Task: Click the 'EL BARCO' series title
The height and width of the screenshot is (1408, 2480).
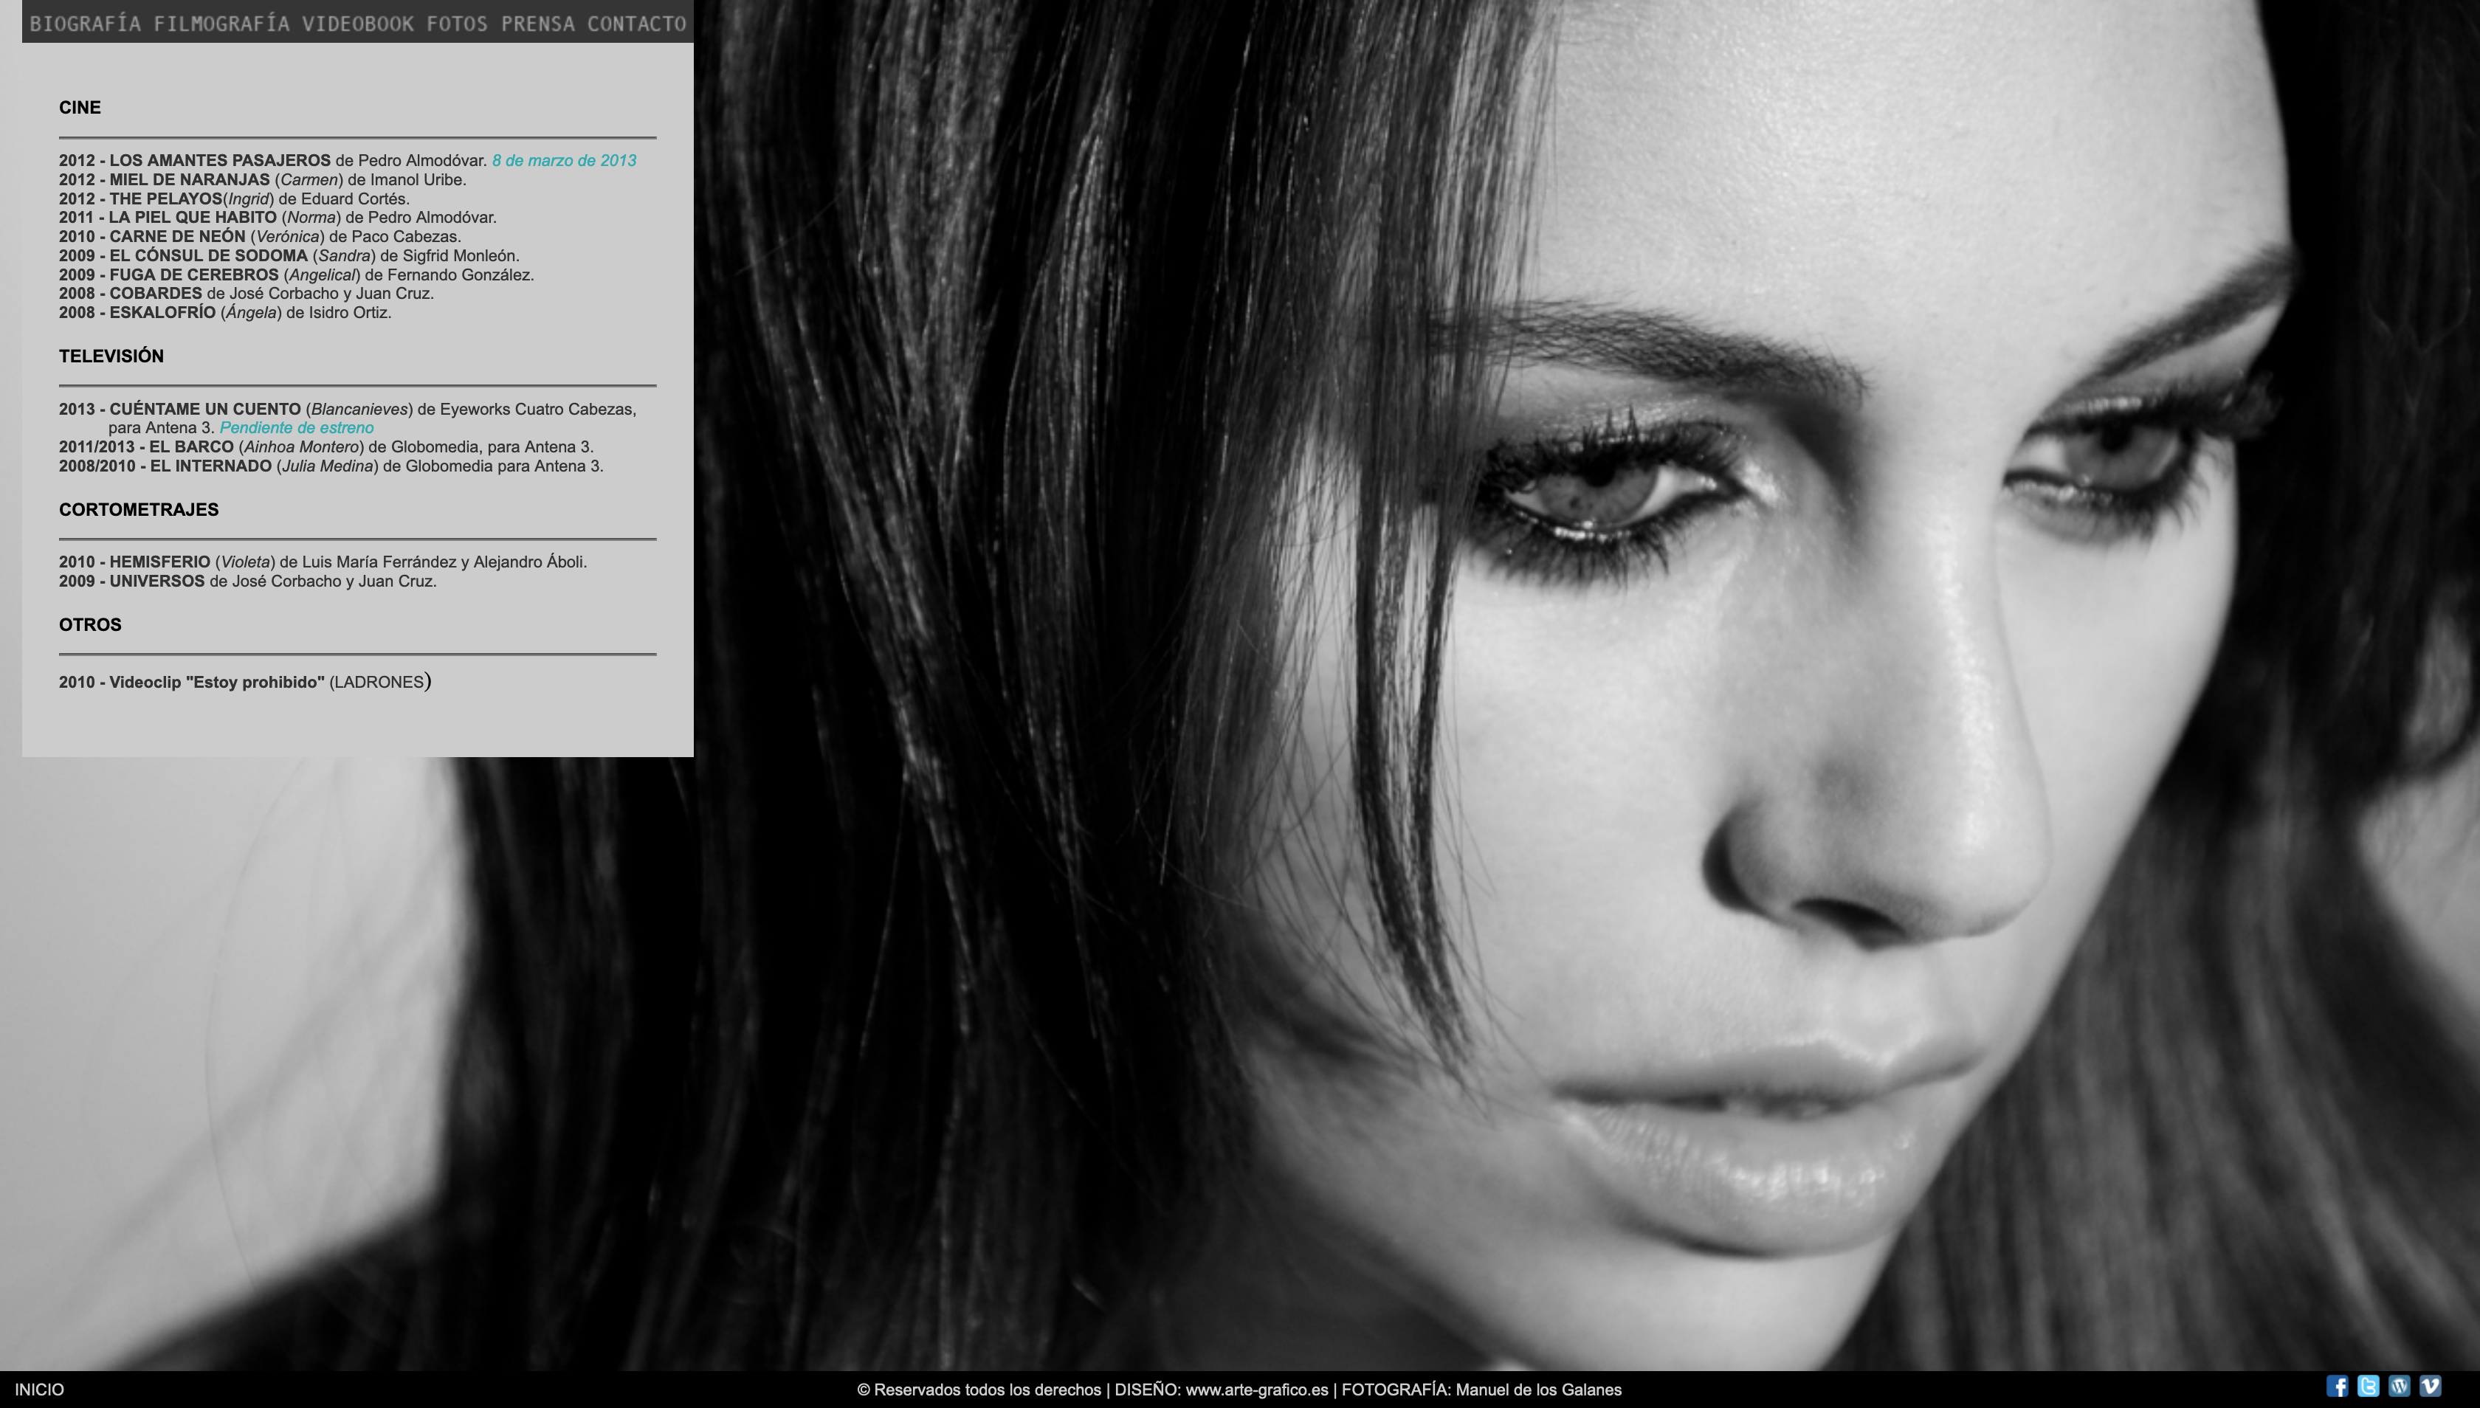Action: point(191,446)
